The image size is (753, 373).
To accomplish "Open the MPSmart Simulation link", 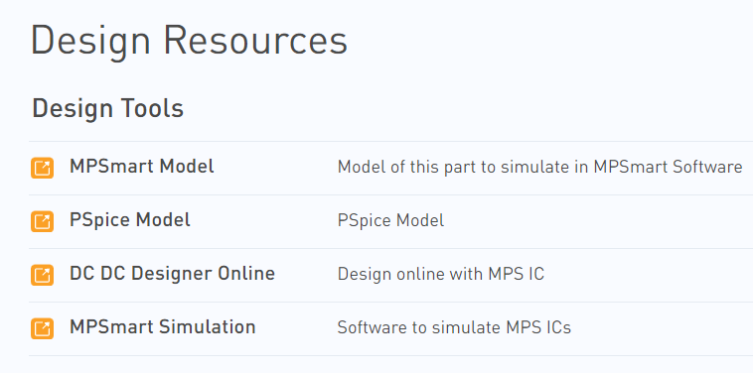I will pyautogui.click(x=162, y=327).
